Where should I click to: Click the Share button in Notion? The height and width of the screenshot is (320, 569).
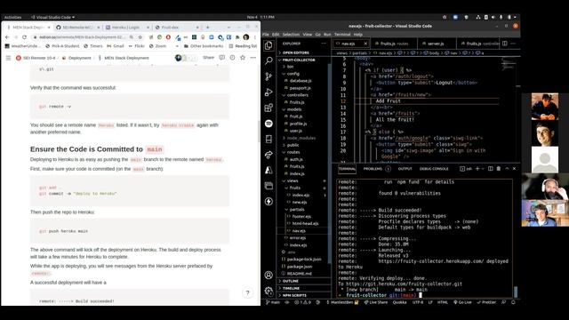(208, 57)
